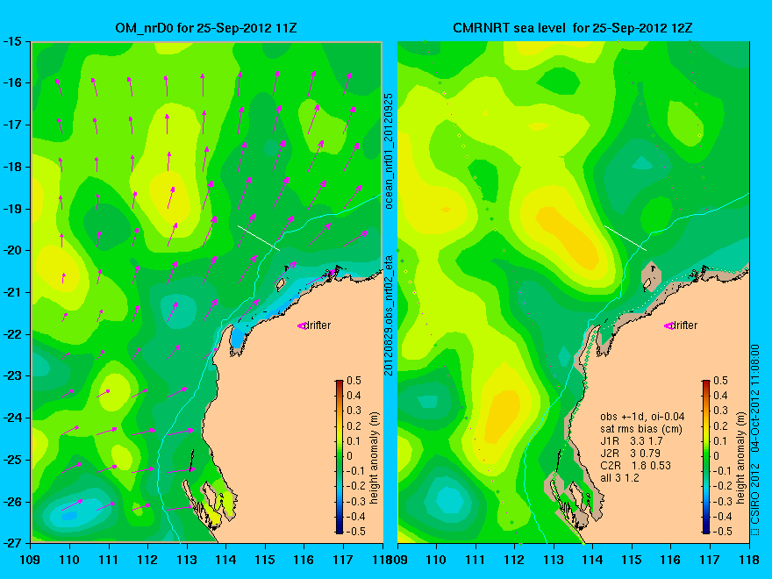Screen dimensions: 772x579
Task: Click the 'obs +-1d, oi-0.04' statistics line
Action: [642, 417]
